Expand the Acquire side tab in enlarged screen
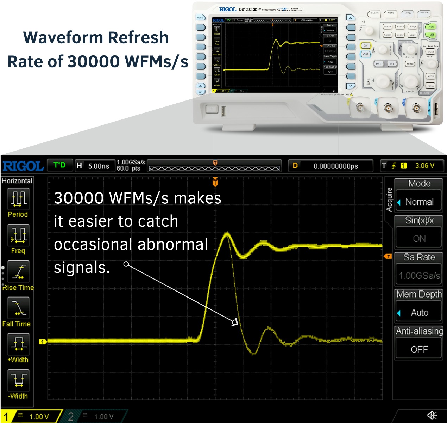 [x=389, y=200]
